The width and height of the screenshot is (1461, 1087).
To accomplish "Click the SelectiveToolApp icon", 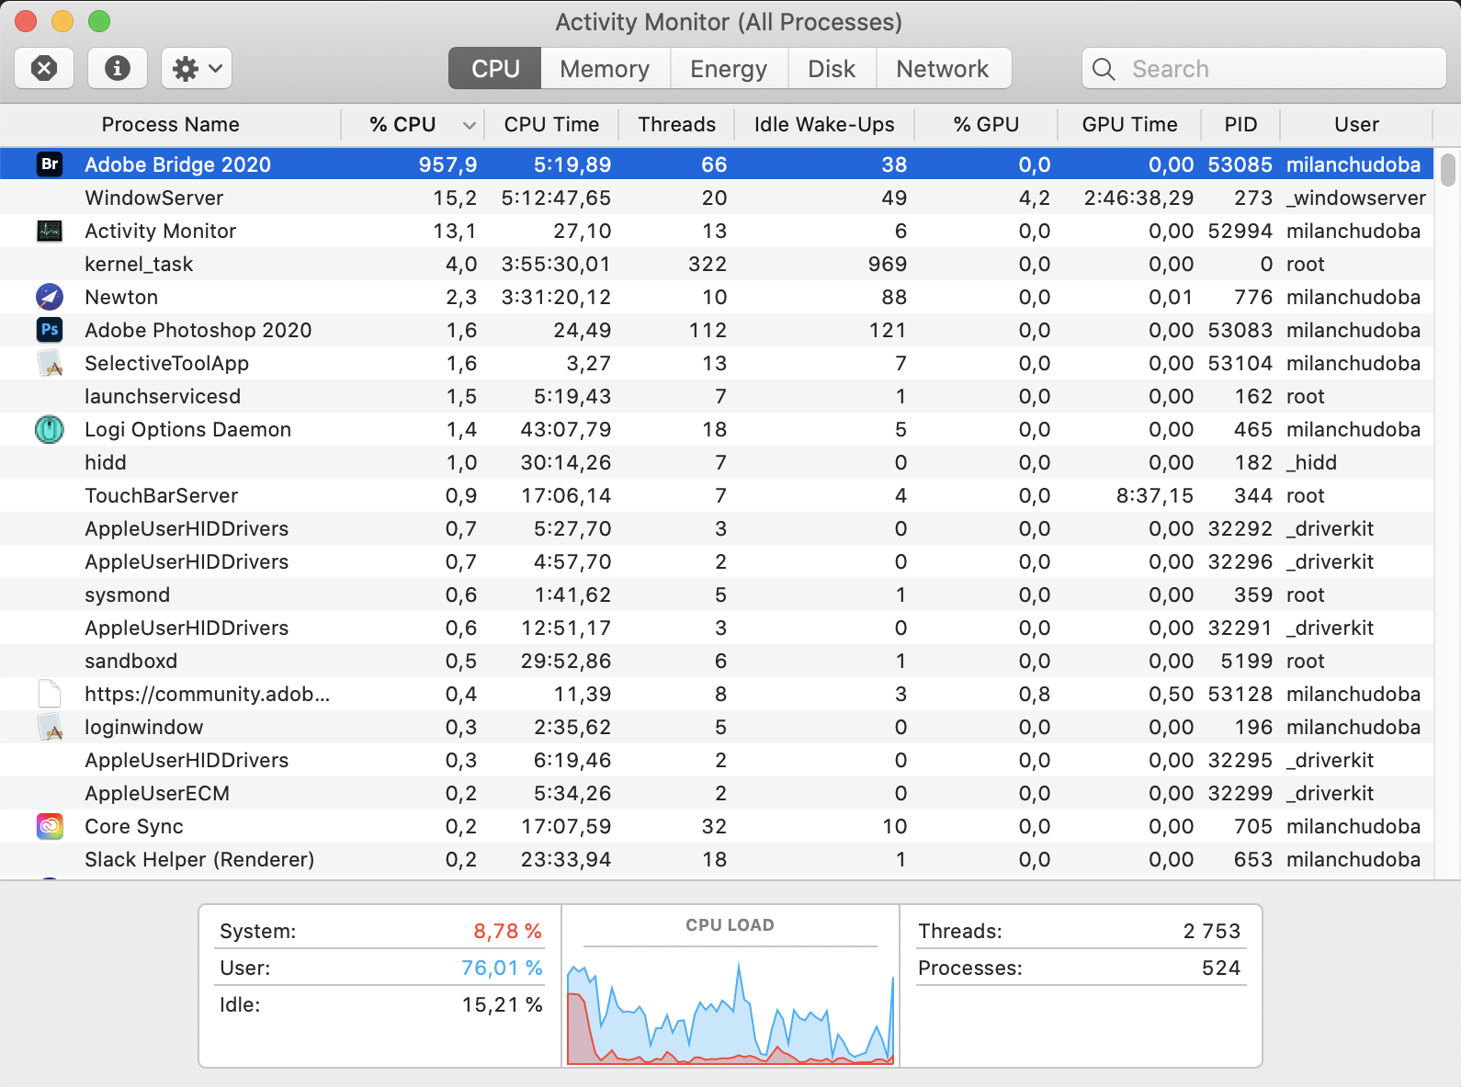I will click(x=50, y=363).
